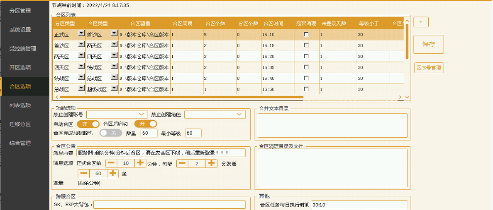Switch to 开区选项 in the sidebar

pos(20,67)
